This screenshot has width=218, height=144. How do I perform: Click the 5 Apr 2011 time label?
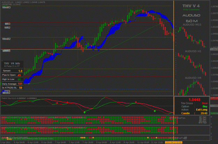coord(6,142)
